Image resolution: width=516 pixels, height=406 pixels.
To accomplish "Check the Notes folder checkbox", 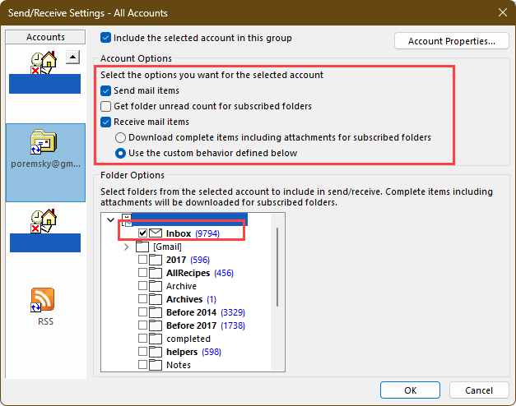I will click(x=142, y=365).
